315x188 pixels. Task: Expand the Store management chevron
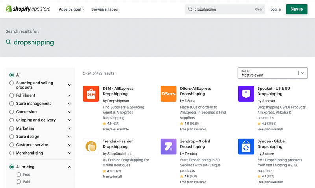point(69,104)
